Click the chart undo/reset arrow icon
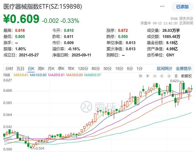Image resolution: width=196 pixels, height=152 pixels. click(140, 76)
